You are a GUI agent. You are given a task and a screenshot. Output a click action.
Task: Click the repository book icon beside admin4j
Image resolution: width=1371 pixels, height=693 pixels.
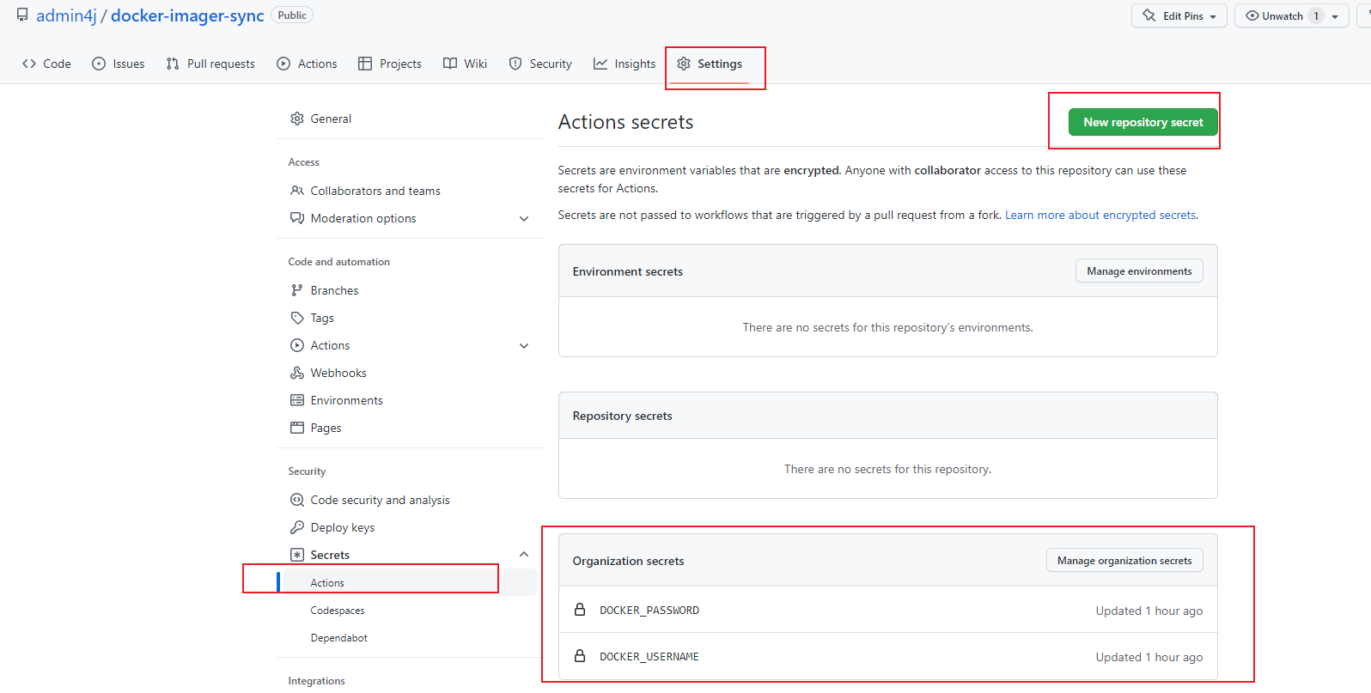point(22,15)
